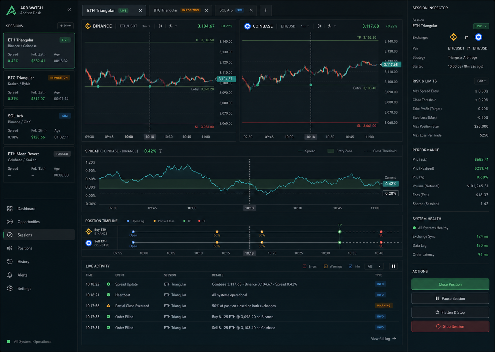The width and height of the screenshot is (495, 352).
Task: Open the Dashboard grid icon
Action: click(x=10, y=209)
